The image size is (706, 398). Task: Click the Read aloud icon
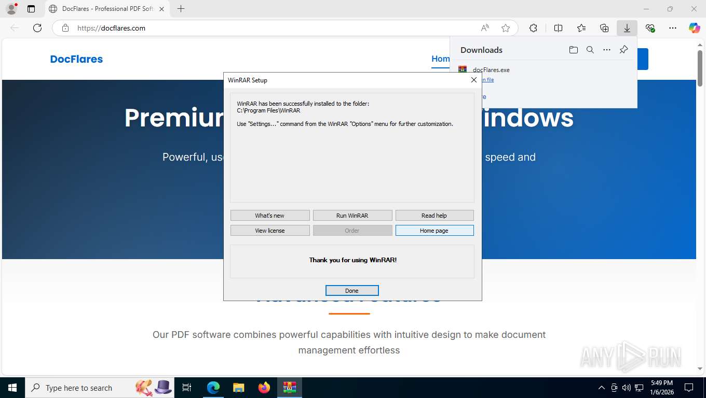(x=485, y=28)
